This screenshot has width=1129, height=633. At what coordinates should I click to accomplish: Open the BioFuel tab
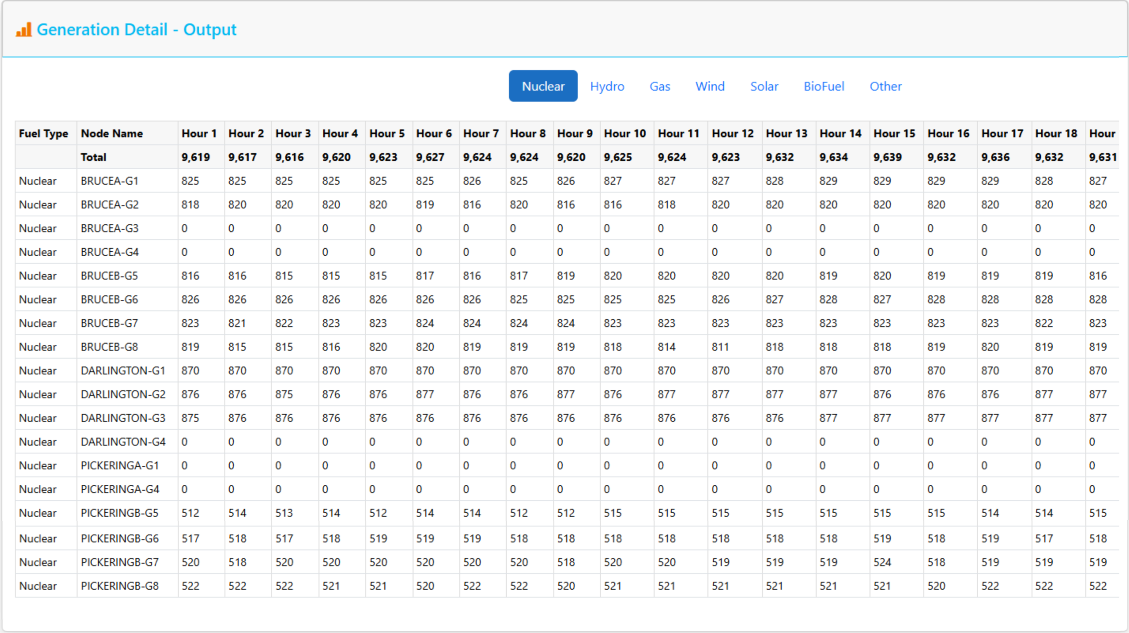(823, 86)
